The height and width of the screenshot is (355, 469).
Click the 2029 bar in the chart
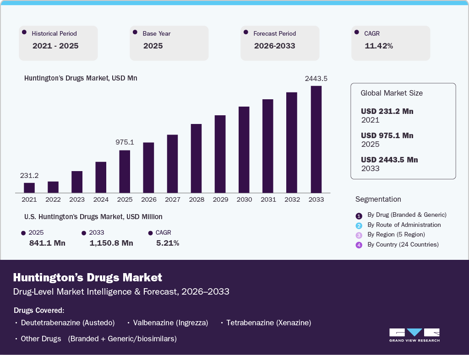220,154
